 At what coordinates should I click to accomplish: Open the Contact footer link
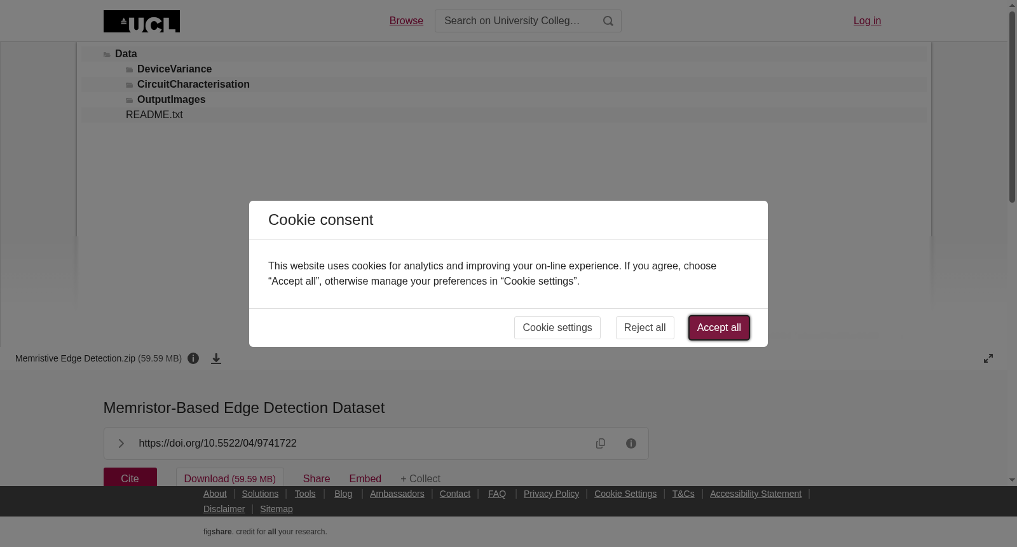[455, 494]
